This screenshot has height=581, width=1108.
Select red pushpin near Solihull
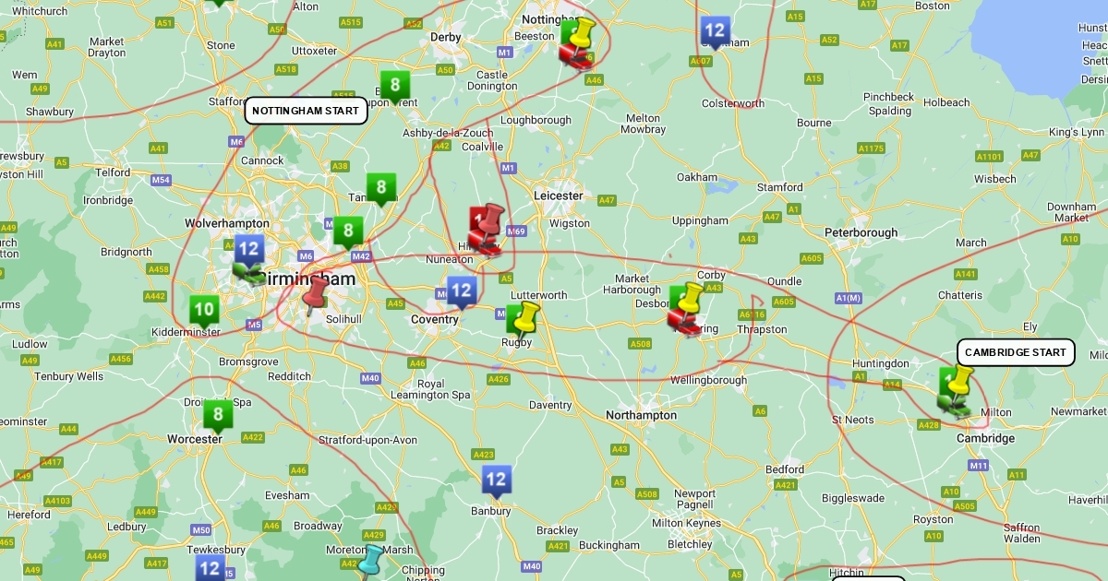[316, 295]
